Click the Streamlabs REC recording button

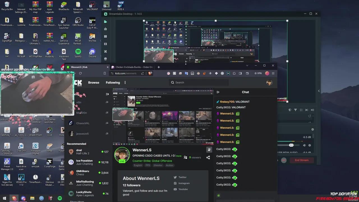click(284, 160)
